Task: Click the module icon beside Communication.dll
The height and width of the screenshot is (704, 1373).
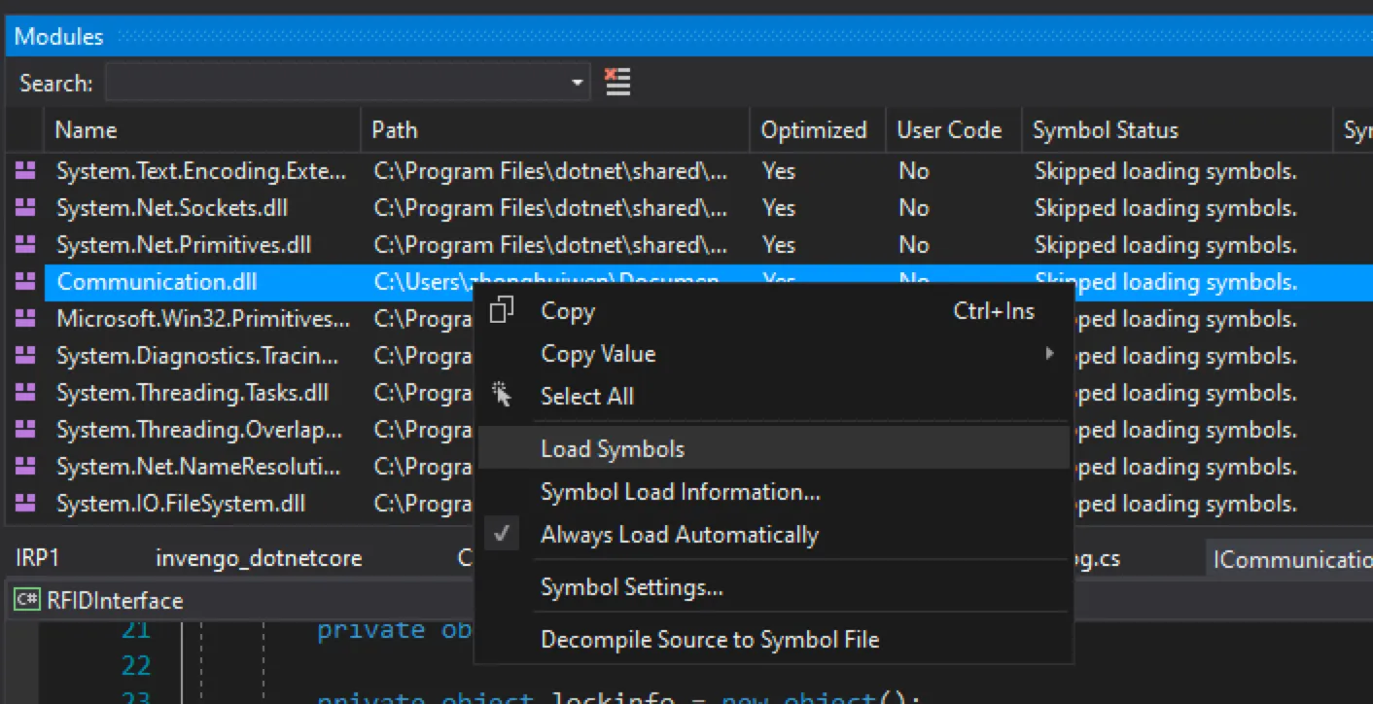Action: [x=25, y=282]
